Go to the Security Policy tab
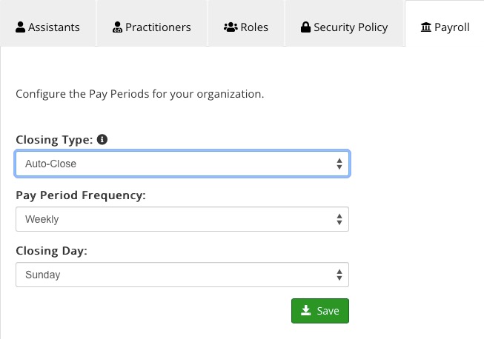The height and width of the screenshot is (339, 484). (x=345, y=24)
